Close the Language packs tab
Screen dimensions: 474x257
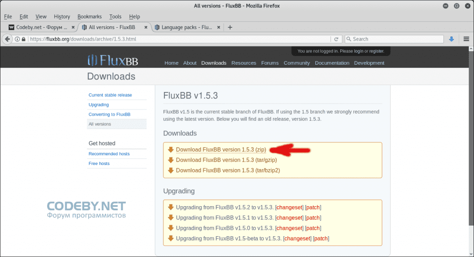(x=218, y=27)
